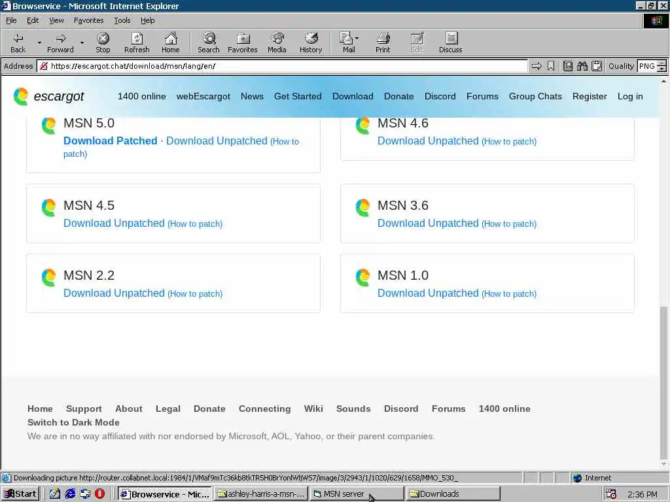Open the Group Chats nav link

(535, 97)
